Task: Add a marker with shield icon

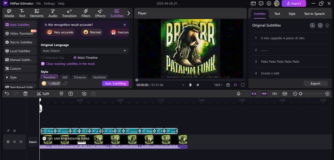Action: pyautogui.click(x=61, y=93)
